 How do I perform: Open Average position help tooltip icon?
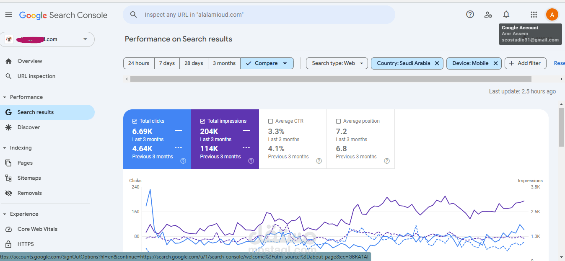[387, 161]
